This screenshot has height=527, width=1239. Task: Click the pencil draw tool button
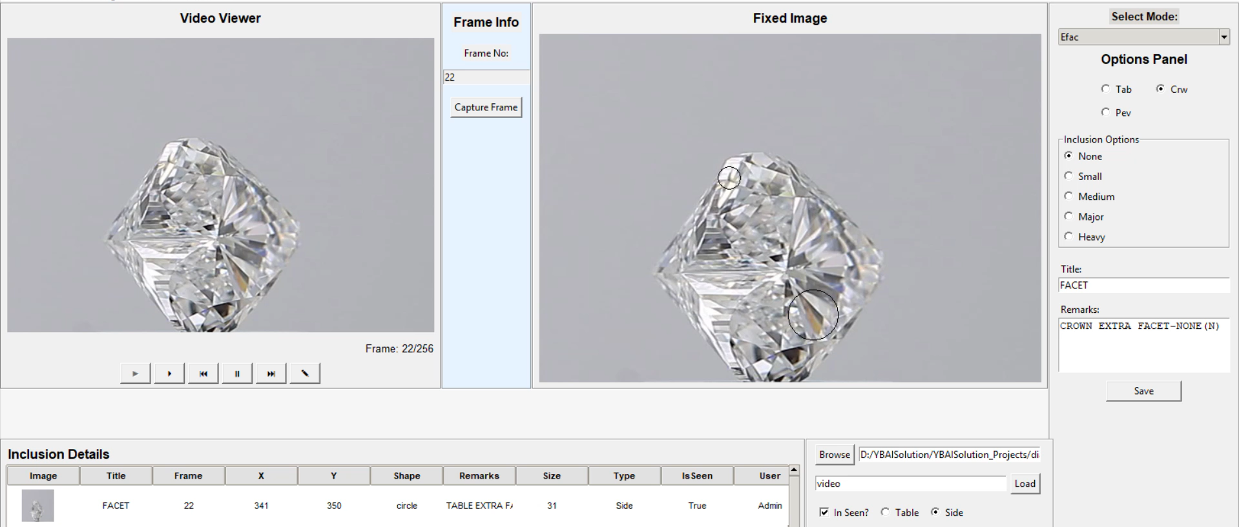(305, 373)
